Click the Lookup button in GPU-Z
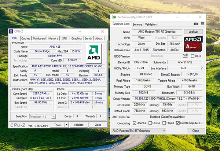 193,32
